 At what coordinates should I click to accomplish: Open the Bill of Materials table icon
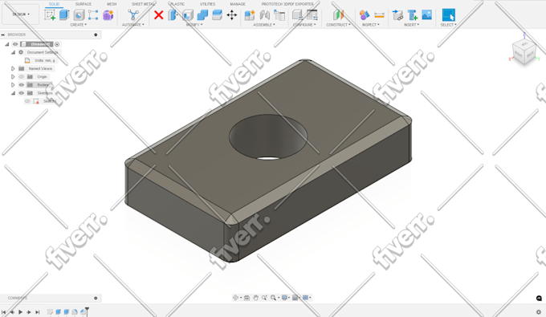(x=279, y=15)
